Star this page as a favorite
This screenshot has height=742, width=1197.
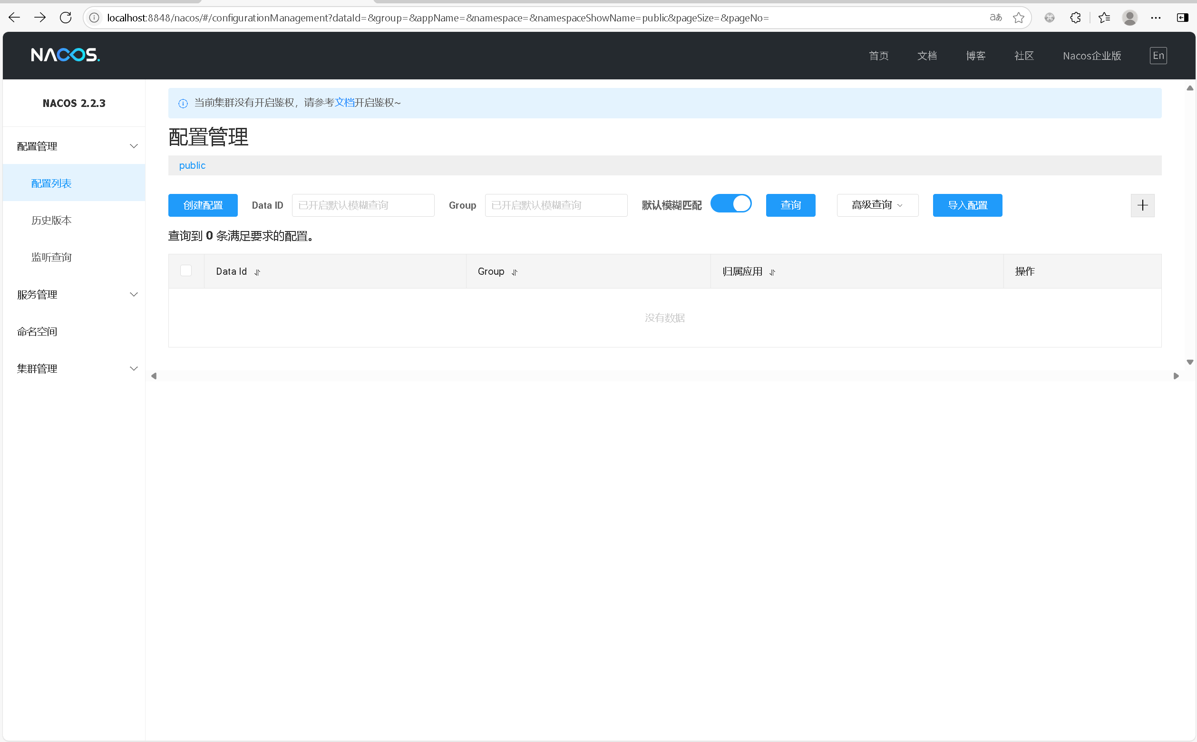tap(1019, 17)
